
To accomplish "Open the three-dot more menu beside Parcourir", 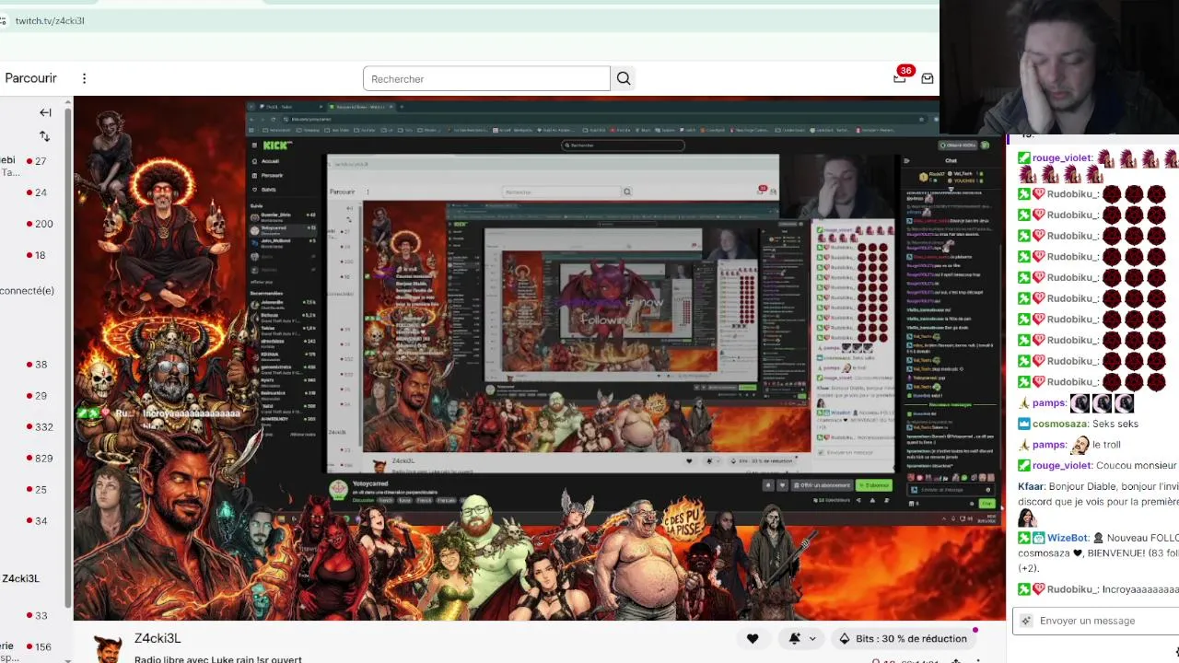I will [84, 78].
